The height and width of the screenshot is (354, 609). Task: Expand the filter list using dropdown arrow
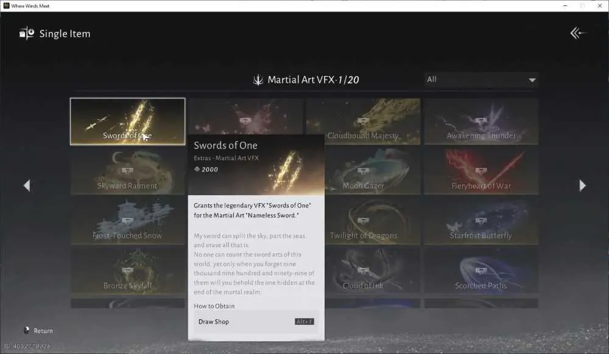click(532, 80)
